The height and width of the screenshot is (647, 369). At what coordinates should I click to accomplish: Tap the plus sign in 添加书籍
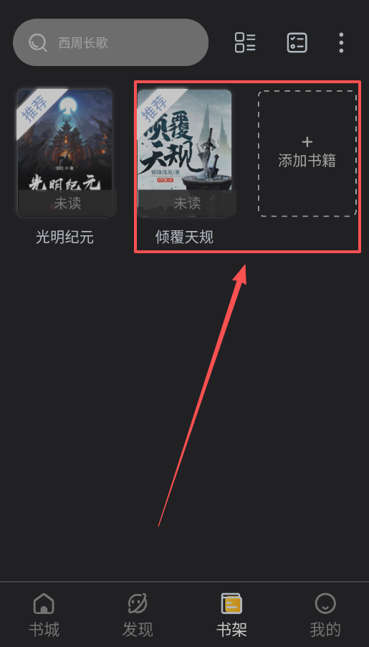point(307,142)
